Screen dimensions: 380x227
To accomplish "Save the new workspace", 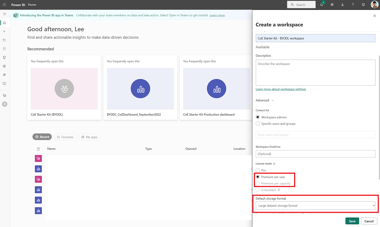I will (x=352, y=221).
